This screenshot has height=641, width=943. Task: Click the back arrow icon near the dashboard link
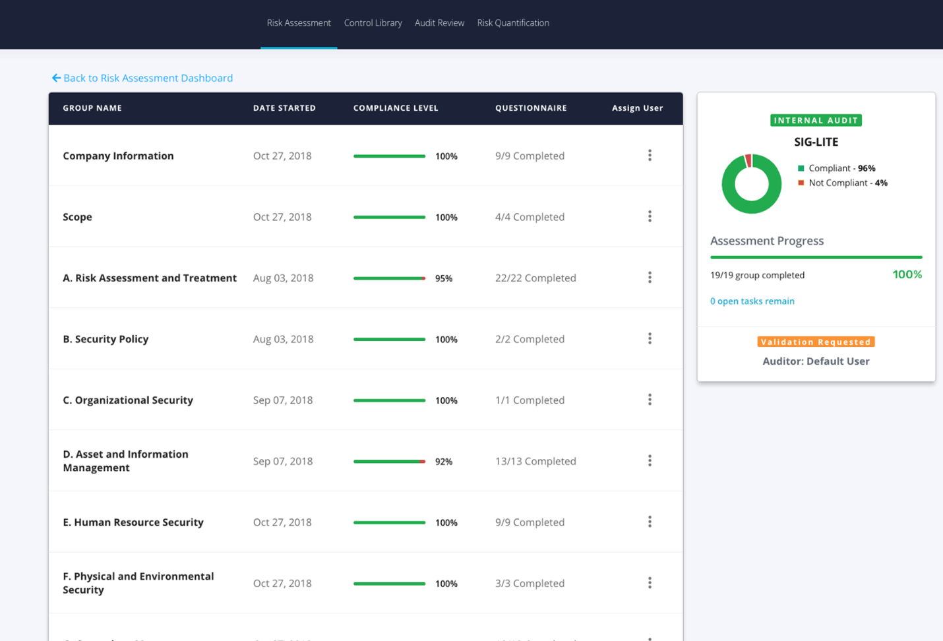click(56, 78)
